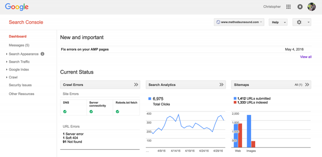Click the Search Console title link
Image resolution: width=322 pixels, height=157 pixels.
pyautogui.click(x=26, y=22)
